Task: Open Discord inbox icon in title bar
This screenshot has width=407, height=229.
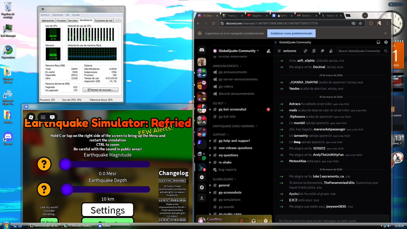Action: click(379, 42)
